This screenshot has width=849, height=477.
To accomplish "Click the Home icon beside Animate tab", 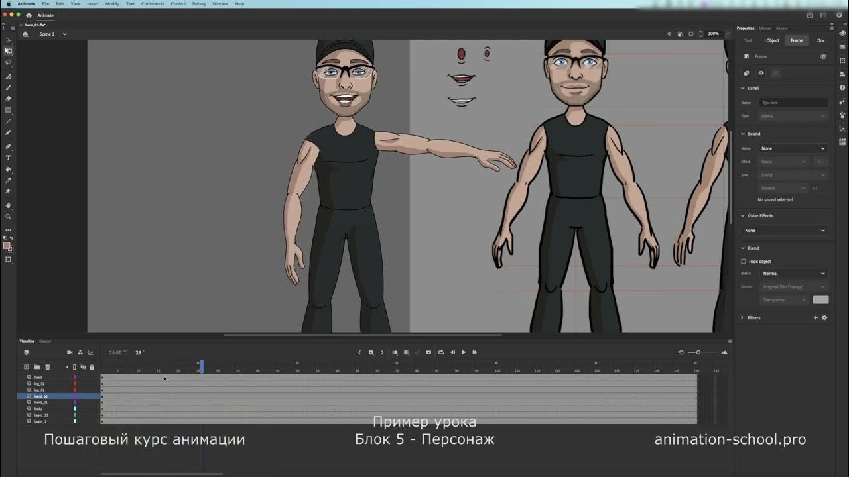I will coord(29,15).
